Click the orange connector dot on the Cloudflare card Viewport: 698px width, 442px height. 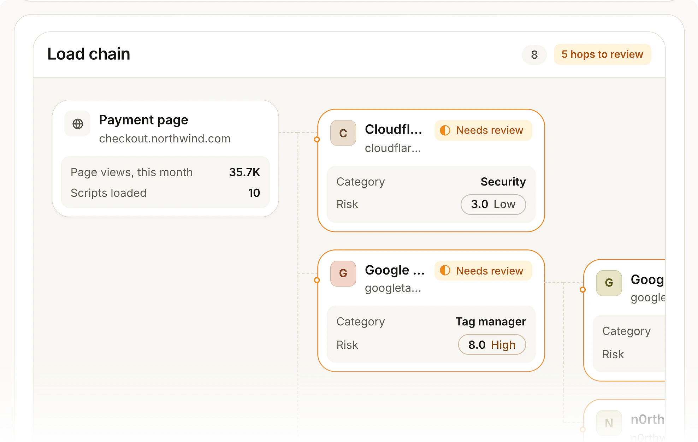(317, 140)
